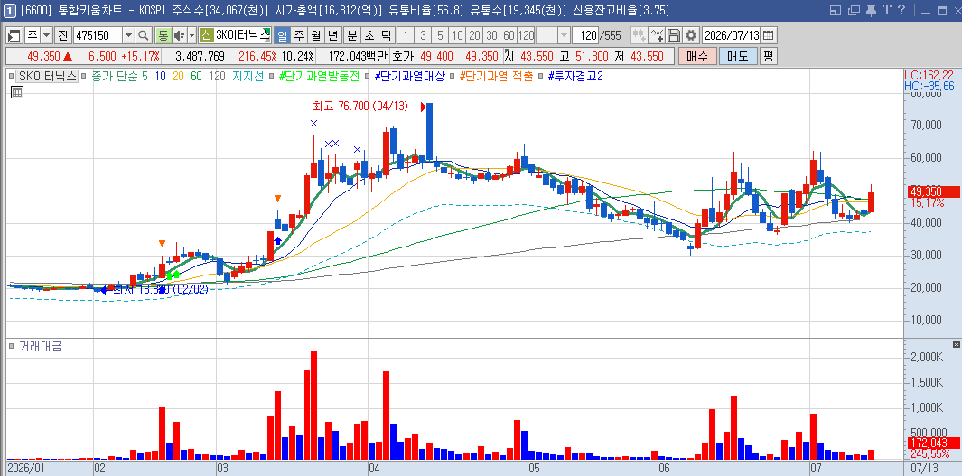Open the chart compare candles icon
Screen dimensions: 962x476
640,35
